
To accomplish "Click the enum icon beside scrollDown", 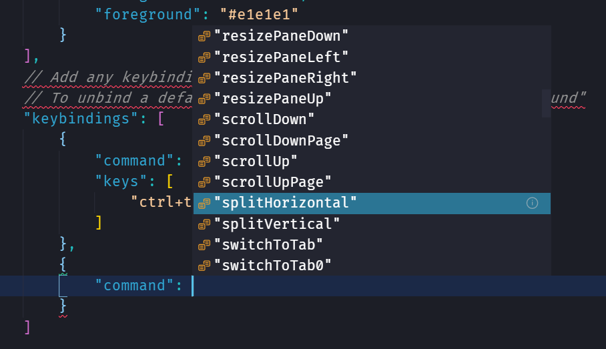I will pos(205,120).
